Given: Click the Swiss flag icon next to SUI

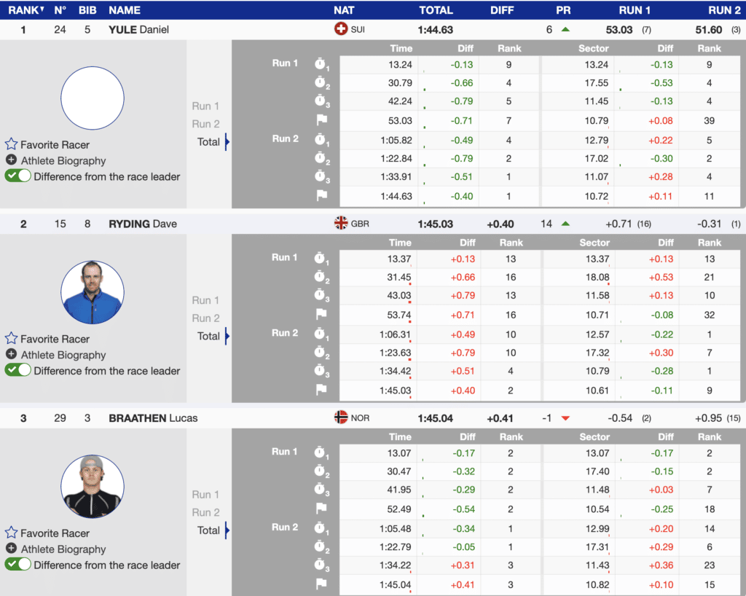Looking at the screenshot, I should click(340, 29).
